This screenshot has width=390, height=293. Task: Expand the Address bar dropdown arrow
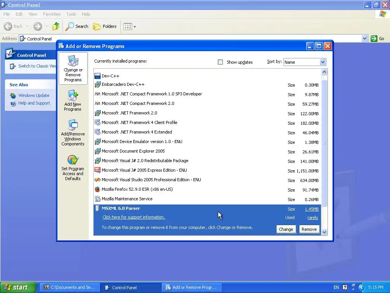pyautogui.click(x=364, y=39)
